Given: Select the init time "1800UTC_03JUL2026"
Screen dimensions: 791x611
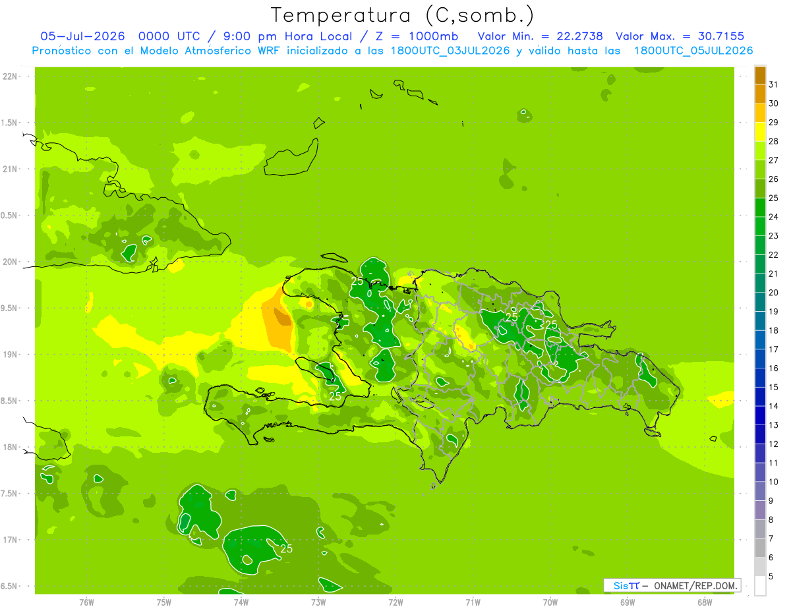Looking at the screenshot, I should click(449, 51).
